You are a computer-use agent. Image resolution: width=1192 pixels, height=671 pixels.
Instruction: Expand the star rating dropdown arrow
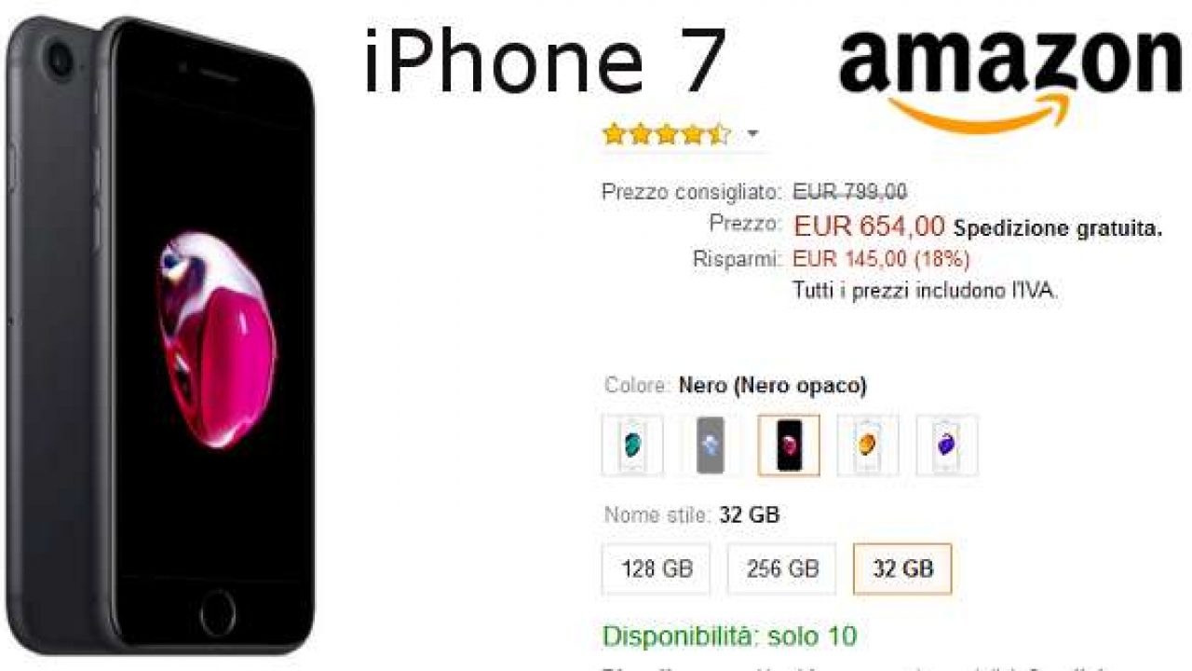click(x=752, y=134)
